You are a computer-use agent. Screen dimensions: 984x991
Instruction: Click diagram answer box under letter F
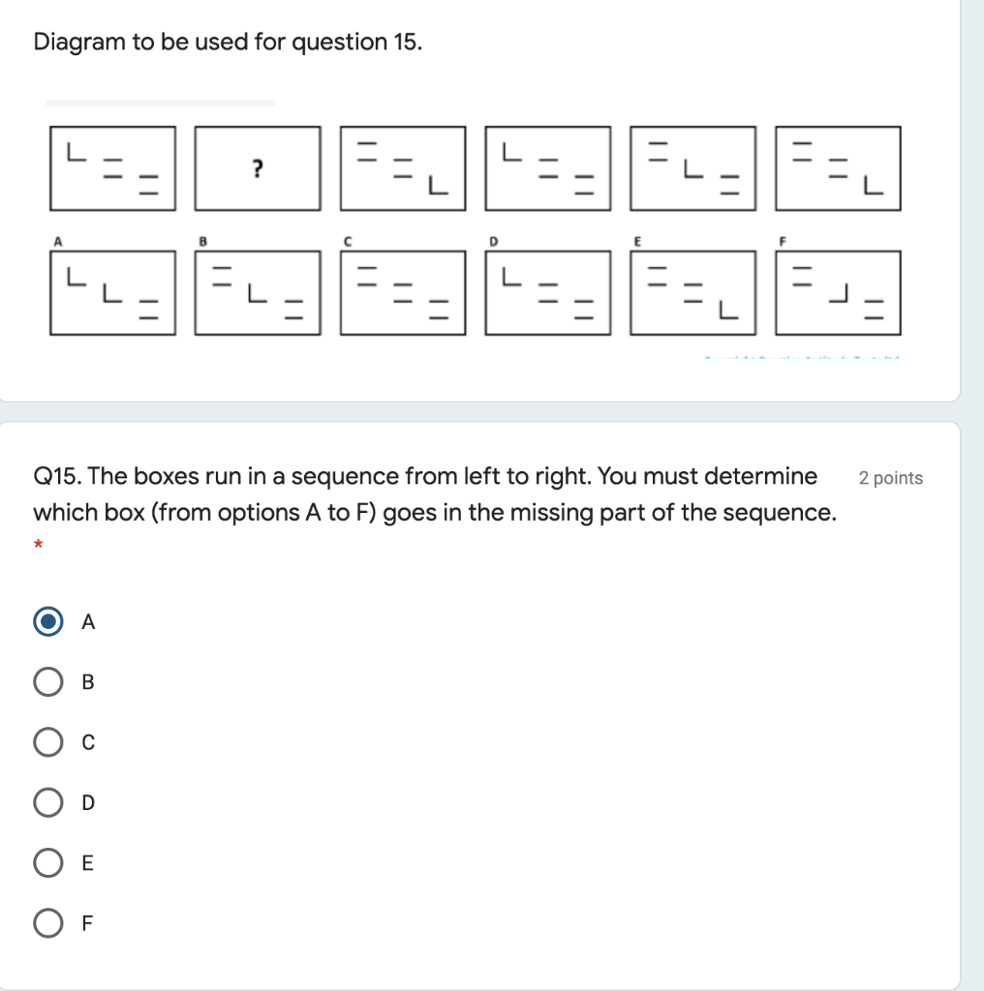point(838,292)
